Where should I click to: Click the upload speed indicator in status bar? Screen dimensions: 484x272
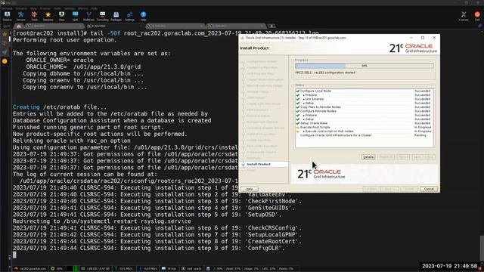click(123, 269)
